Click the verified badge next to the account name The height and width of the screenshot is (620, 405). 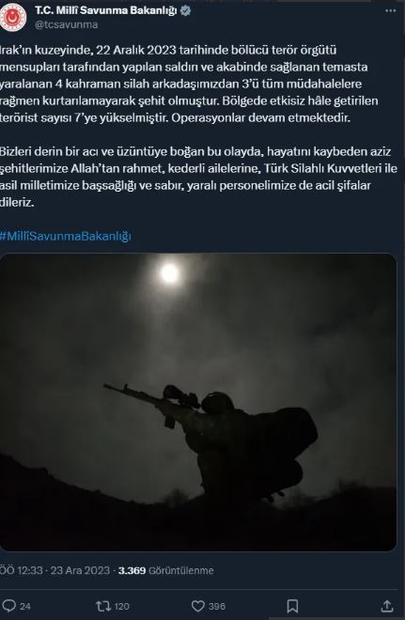click(x=185, y=11)
